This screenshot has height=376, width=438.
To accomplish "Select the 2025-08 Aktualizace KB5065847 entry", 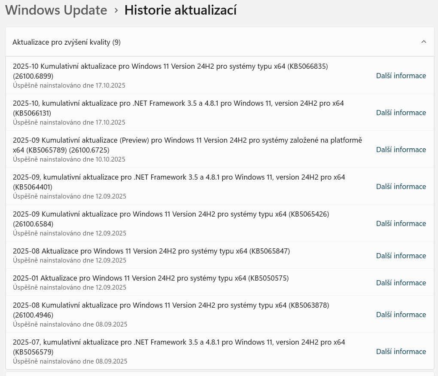I will point(151,251).
